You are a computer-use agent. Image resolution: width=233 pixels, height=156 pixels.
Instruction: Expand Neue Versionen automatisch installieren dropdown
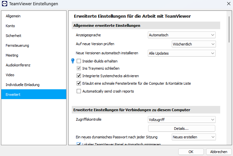(182, 53)
